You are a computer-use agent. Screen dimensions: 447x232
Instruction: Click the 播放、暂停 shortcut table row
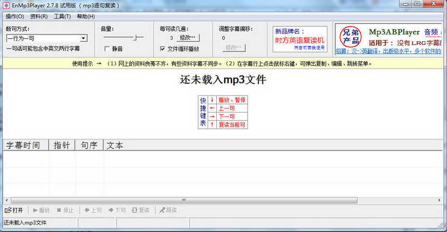(232, 100)
